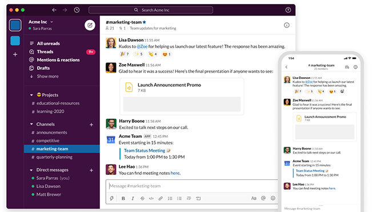
Task: Open Team Status Meeting link
Action: [x=145, y=150]
